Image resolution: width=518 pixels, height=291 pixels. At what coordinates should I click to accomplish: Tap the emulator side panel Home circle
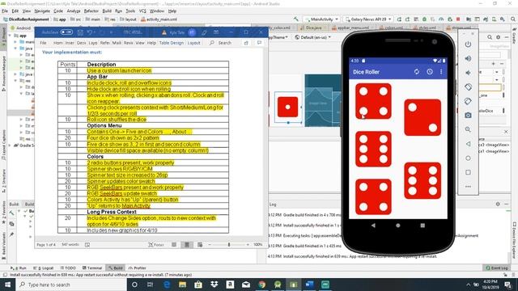tap(468, 158)
